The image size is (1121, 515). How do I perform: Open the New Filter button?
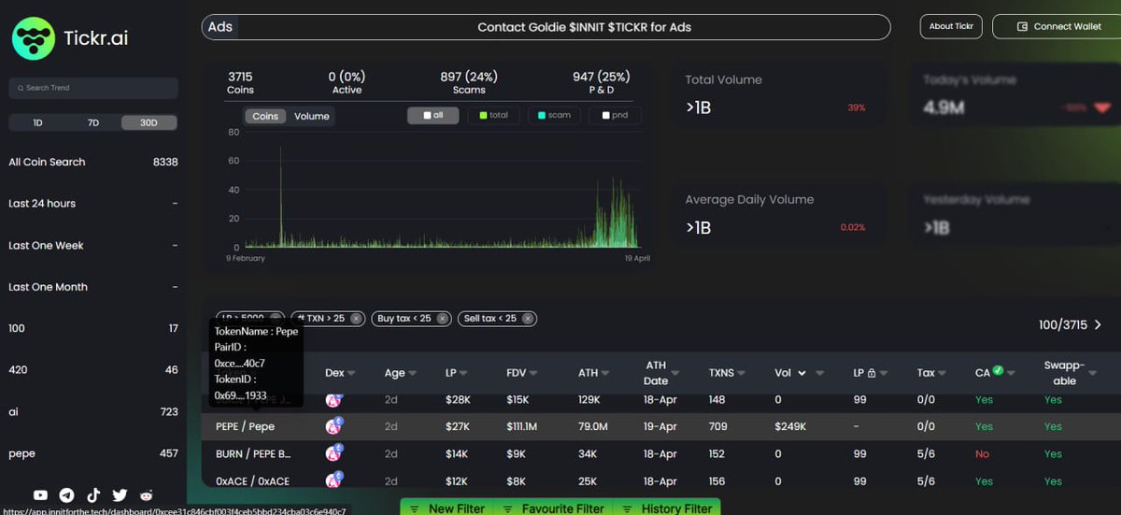[447, 508]
